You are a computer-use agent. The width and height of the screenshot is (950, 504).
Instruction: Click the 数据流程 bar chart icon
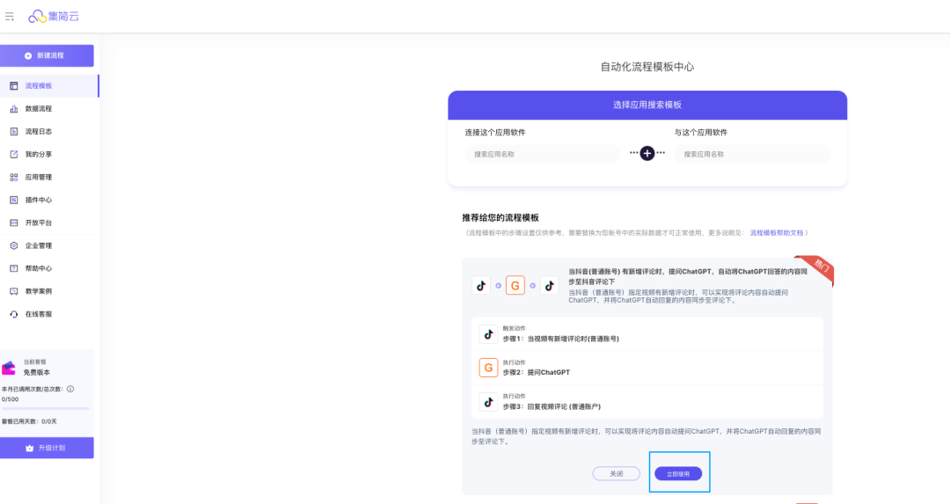pyautogui.click(x=14, y=109)
